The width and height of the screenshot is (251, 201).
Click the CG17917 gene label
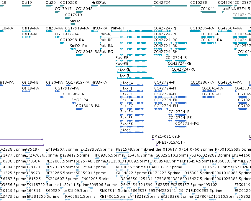pyautogui.click(x=63, y=9)
